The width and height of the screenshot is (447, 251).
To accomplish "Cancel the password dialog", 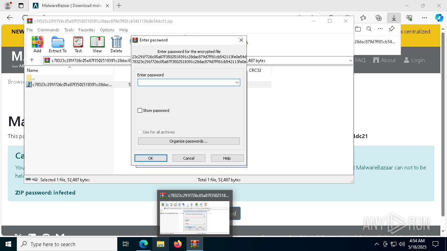I will (x=189, y=158).
